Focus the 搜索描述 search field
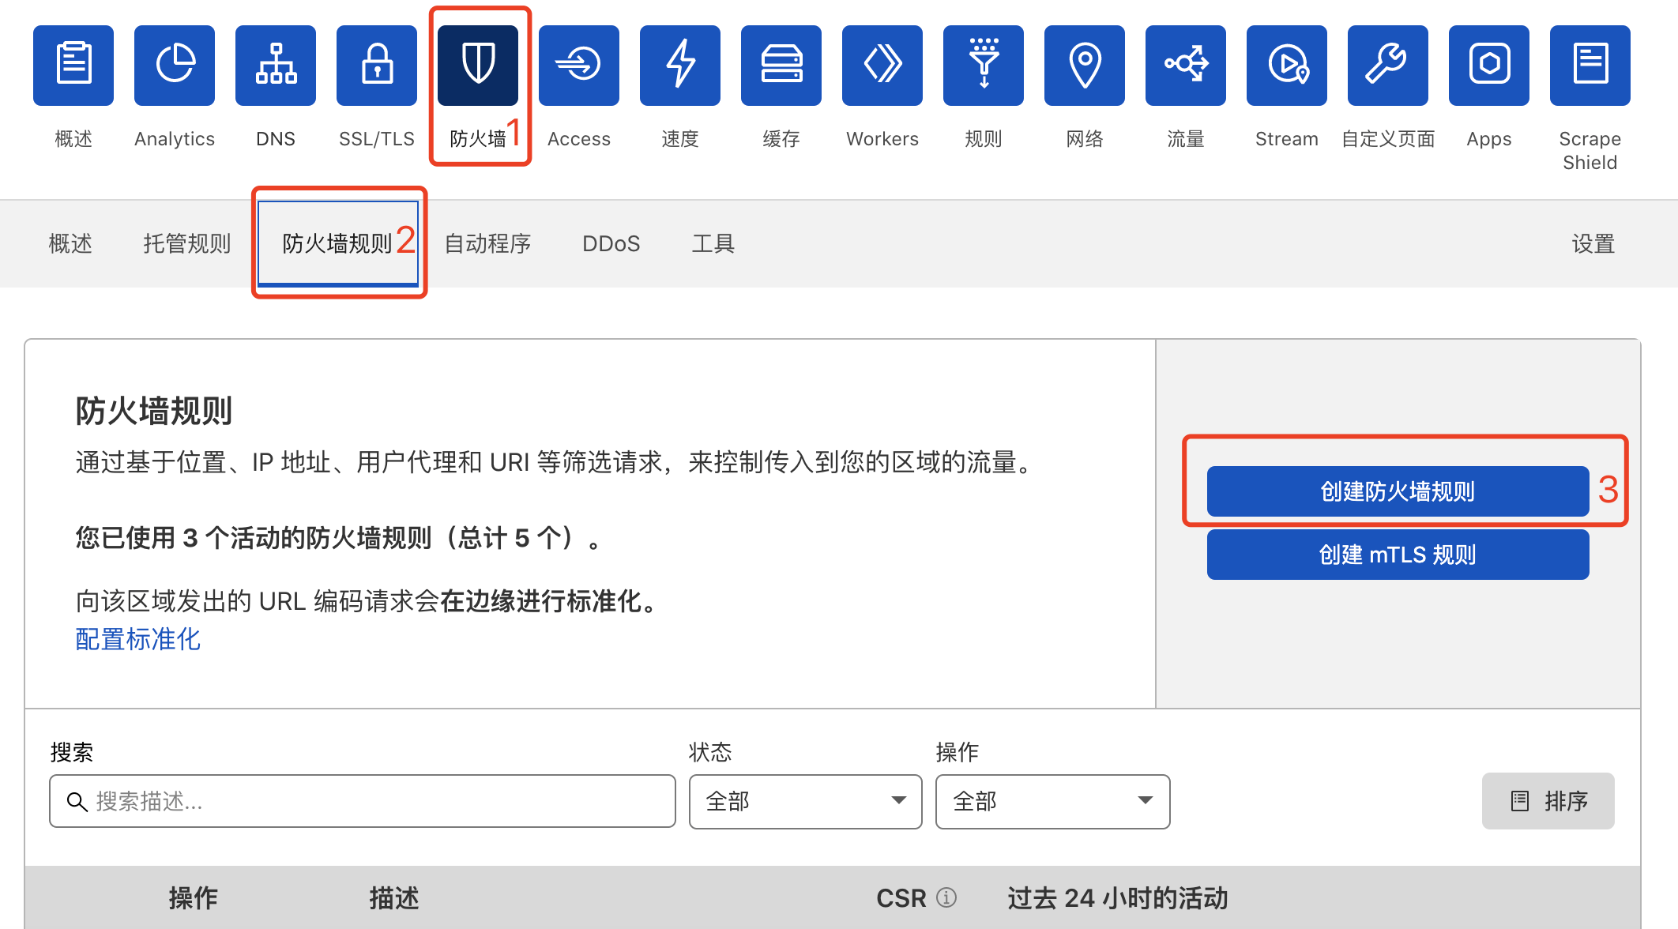The width and height of the screenshot is (1678, 929). pyautogui.click(x=363, y=801)
